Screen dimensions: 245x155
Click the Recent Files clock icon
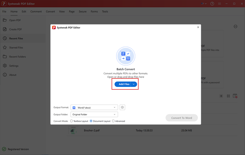[5, 38]
